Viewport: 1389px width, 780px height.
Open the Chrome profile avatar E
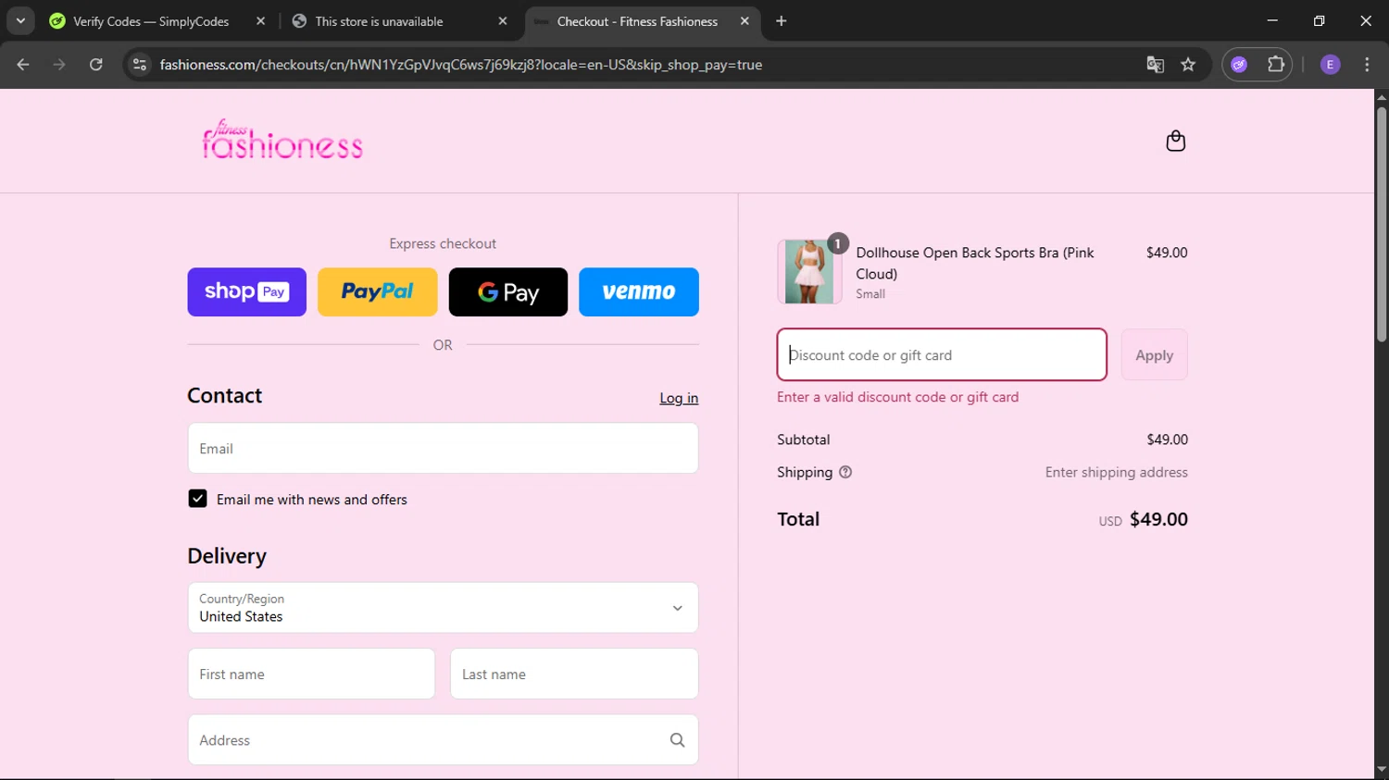coord(1330,65)
